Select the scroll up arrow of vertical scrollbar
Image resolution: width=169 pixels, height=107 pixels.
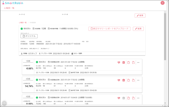click(165, 12)
